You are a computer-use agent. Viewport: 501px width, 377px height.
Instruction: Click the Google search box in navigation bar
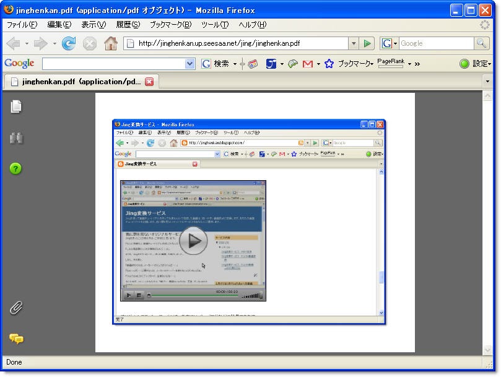436,43
